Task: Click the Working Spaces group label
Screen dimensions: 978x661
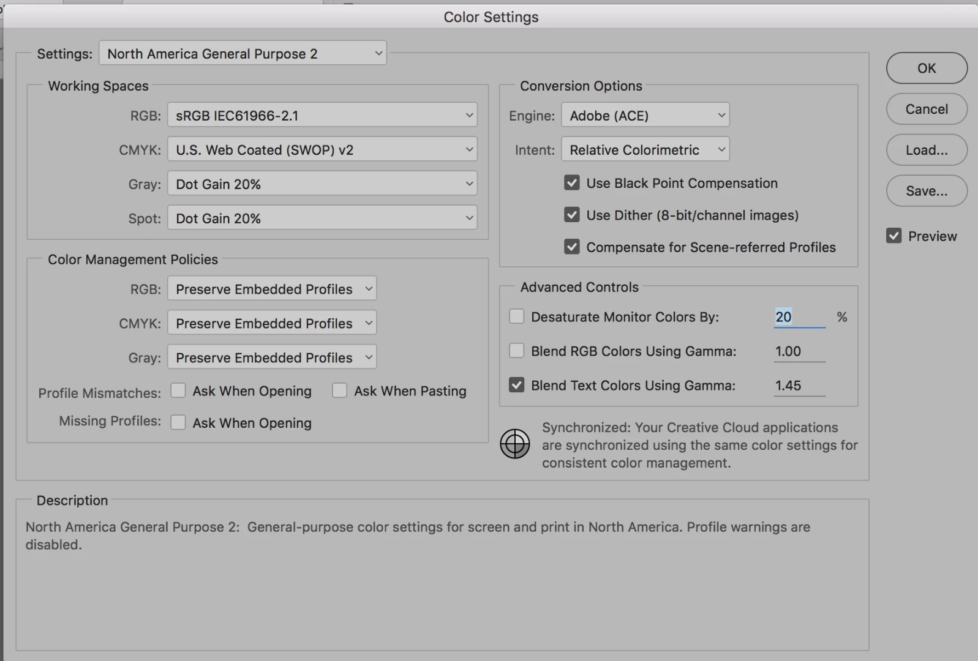Action: click(x=98, y=86)
